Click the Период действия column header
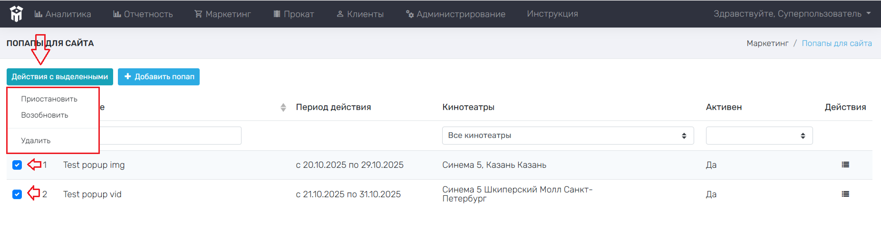Screen dimensions: 881x236 (333, 107)
